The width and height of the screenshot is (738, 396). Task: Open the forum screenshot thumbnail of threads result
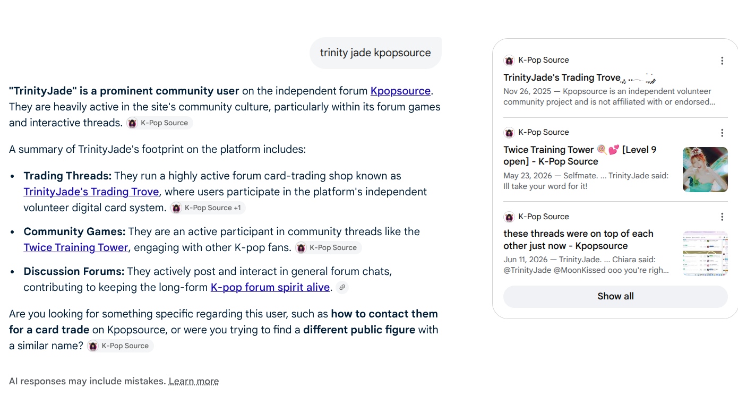[705, 253]
